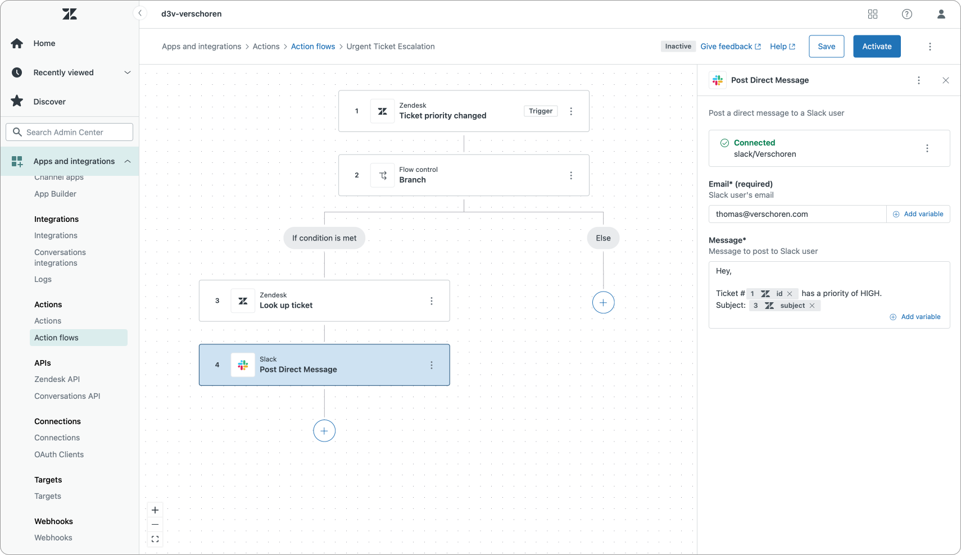Click the Slack icon on step 4
This screenshot has width=961, height=555.
243,365
